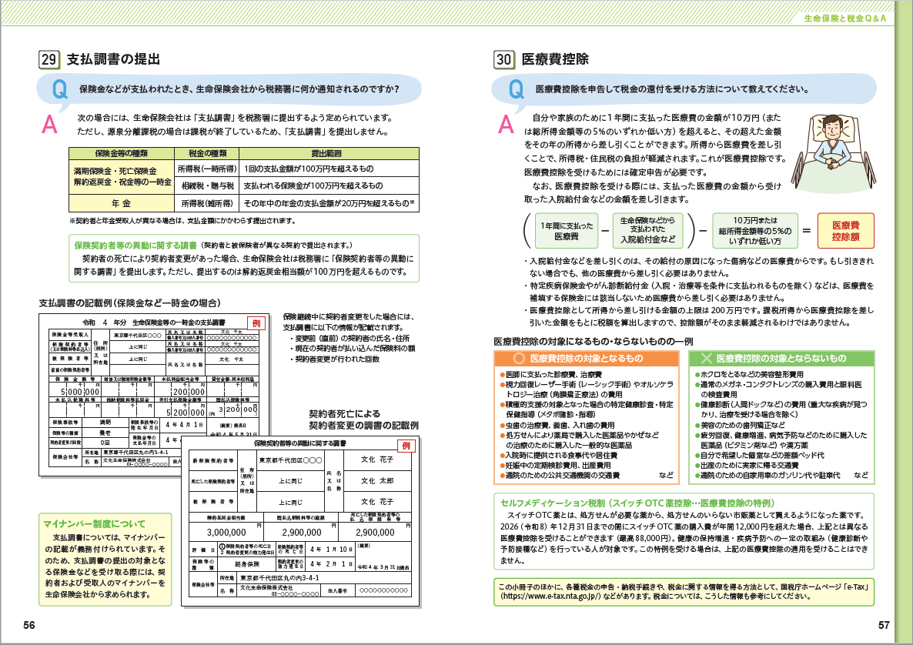913x645 pixels.
Task: Open the e-tax.nta.go.jp URL
Action: [551, 597]
